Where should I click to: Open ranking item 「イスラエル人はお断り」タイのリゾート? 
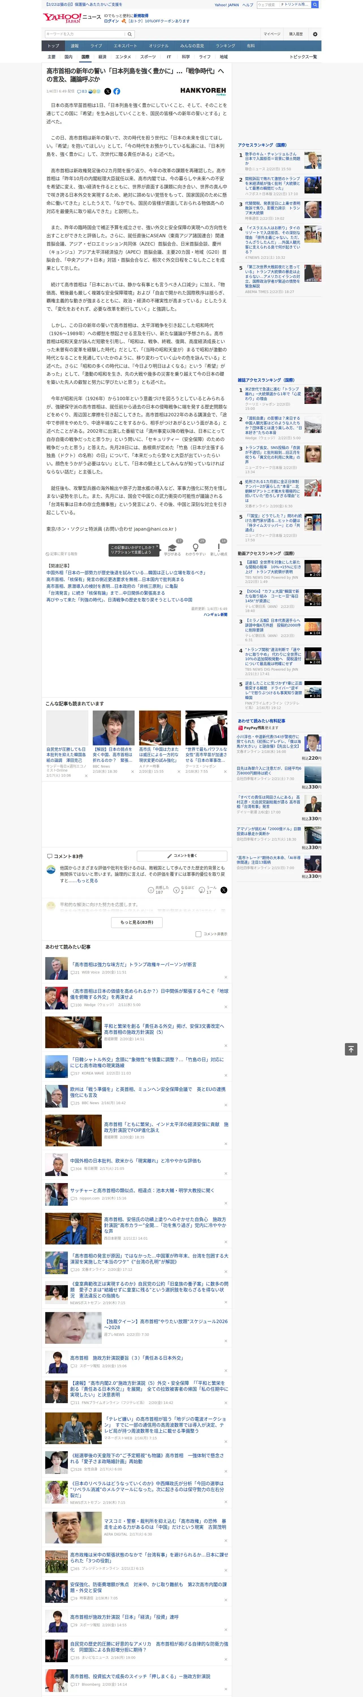(273, 240)
